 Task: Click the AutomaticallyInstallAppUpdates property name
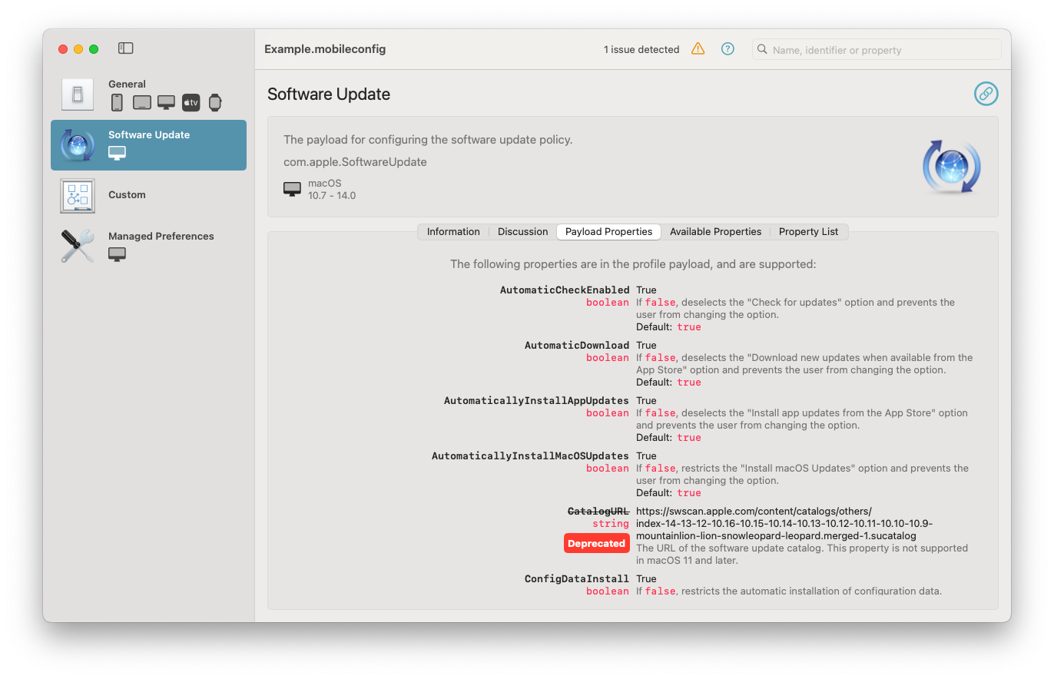[536, 401]
